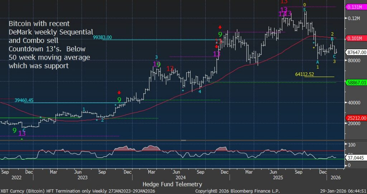The width and height of the screenshot is (367, 194).
Task: Select the magenta 0.131M price tag
Action: click(x=355, y=7)
